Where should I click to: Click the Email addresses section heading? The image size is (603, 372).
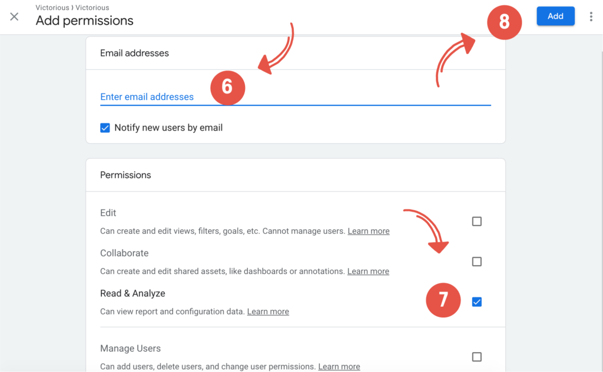pos(134,53)
